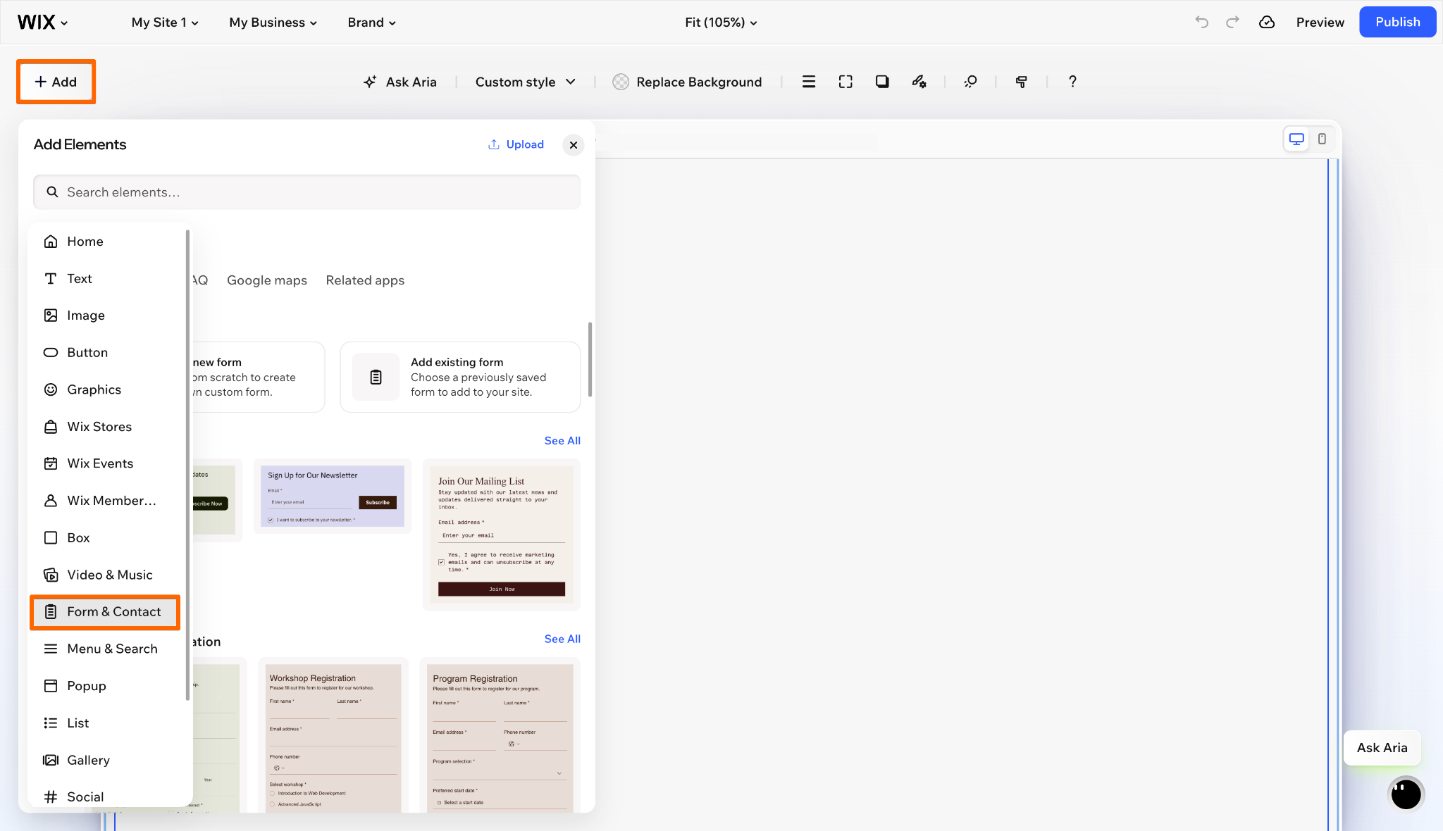Click the Add existing form card
The image size is (1443, 831).
coord(460,377)
